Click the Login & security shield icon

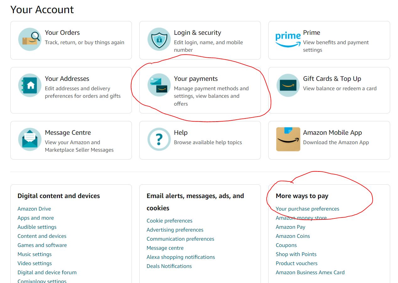(159, 39)
